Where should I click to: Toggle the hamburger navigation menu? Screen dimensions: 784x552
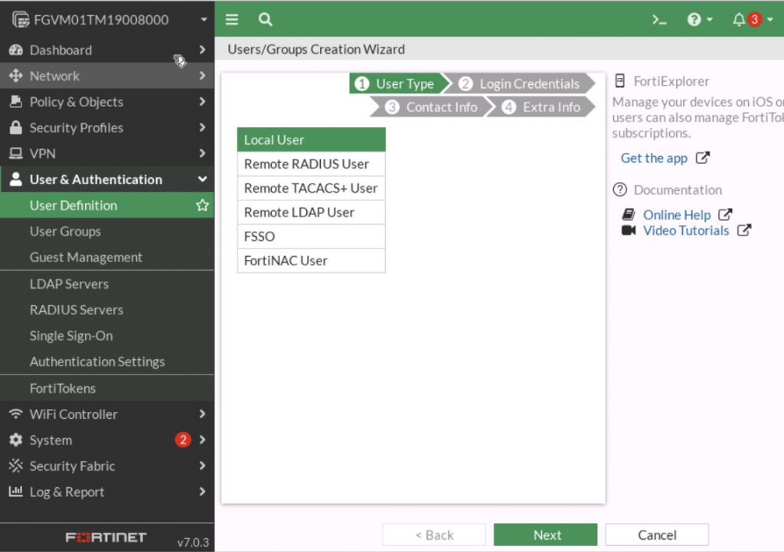click(231, 19)
